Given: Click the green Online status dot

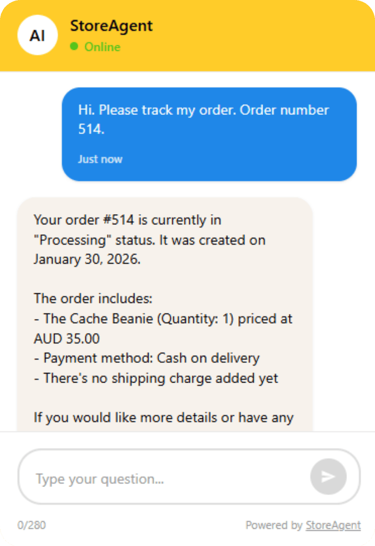Looking at the screenshot, I should 74,47.
